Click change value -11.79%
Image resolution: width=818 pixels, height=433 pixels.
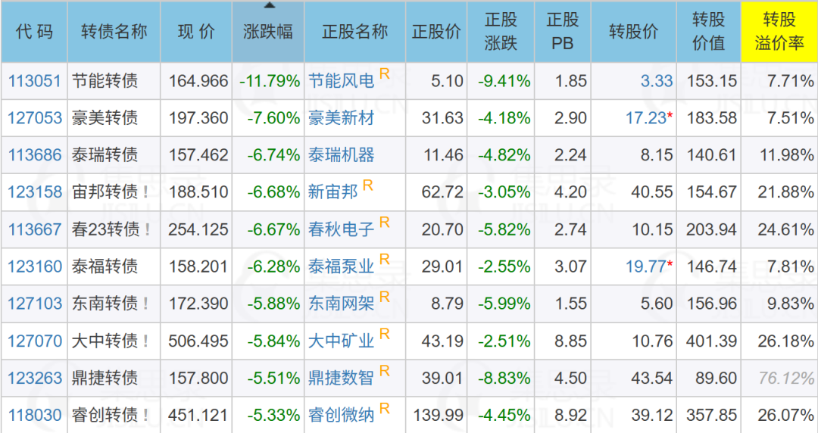pyautogui.click(x=270, y=81)
